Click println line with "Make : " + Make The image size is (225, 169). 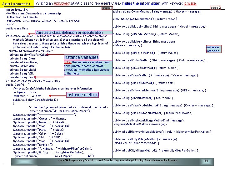pos(38,130)
